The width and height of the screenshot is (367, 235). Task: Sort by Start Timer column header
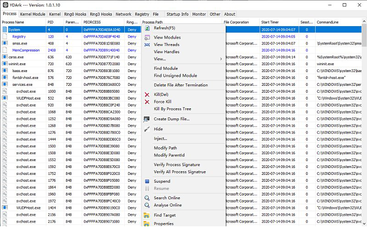click(279, 22)
